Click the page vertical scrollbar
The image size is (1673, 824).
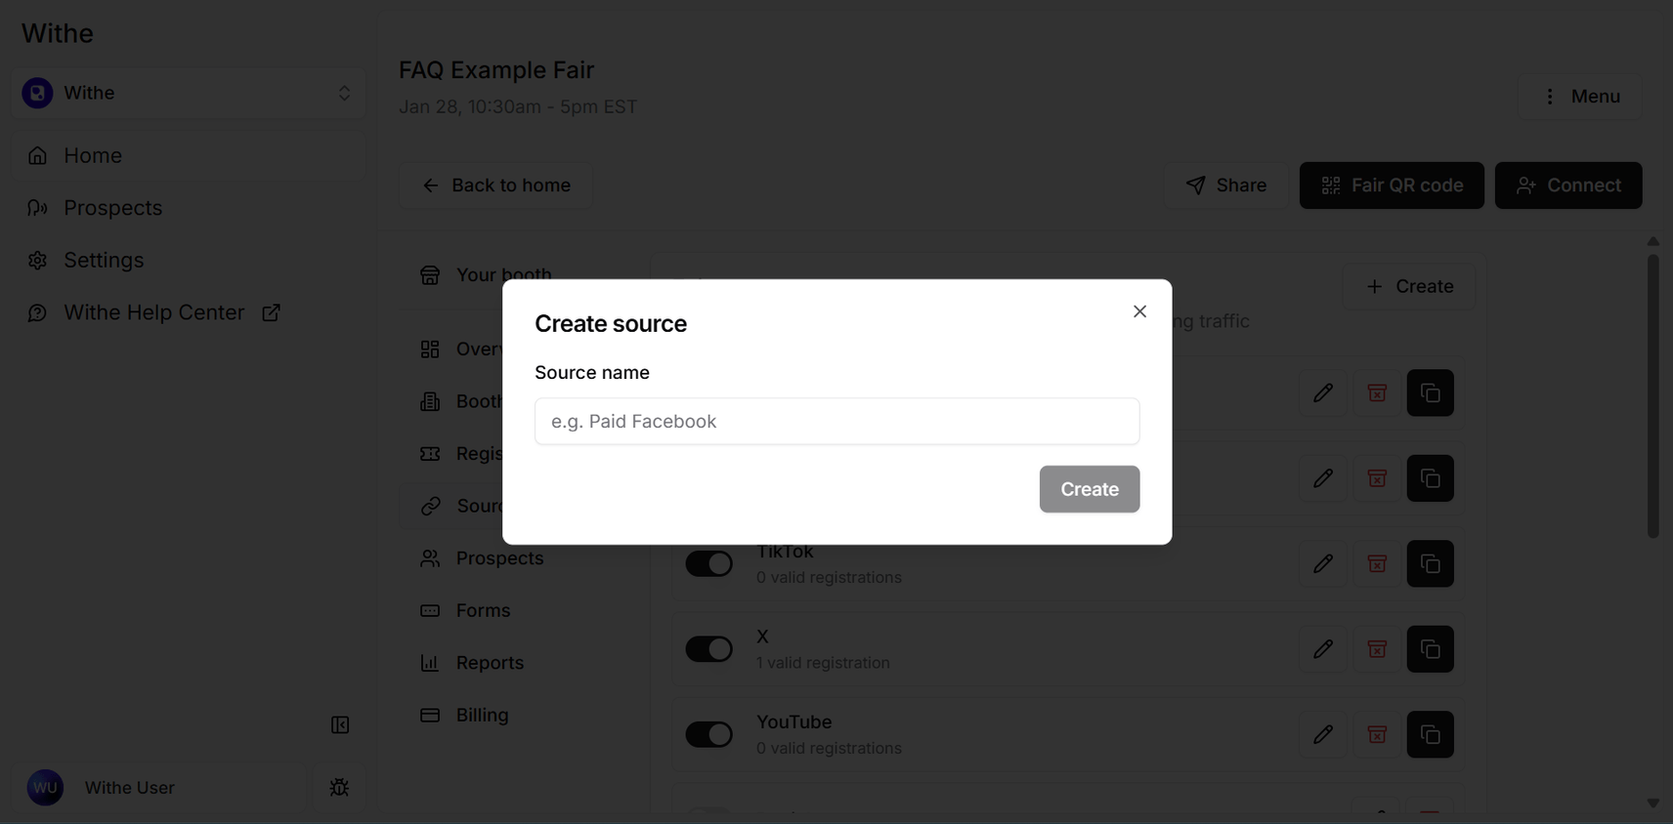pyautogui.click(x=1652, y=396)
